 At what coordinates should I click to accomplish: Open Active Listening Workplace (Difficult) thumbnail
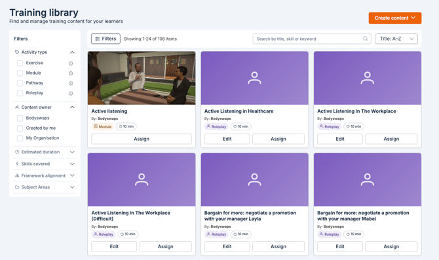click(142, 179)
